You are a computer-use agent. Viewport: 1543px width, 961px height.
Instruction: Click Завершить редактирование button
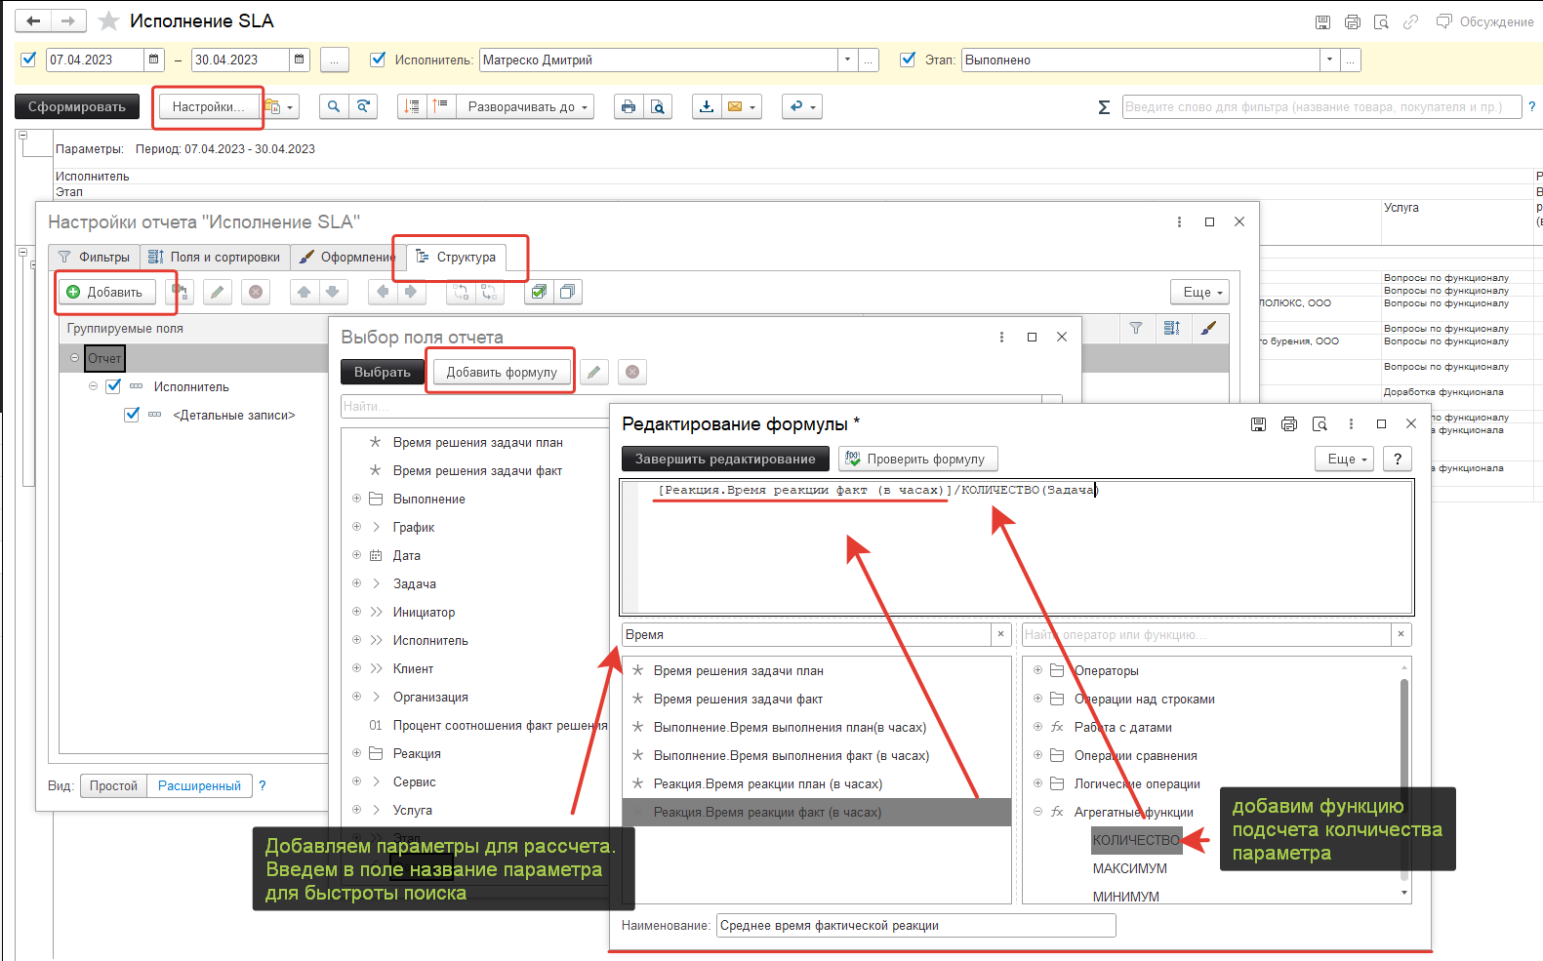click(x=724, y=459)
